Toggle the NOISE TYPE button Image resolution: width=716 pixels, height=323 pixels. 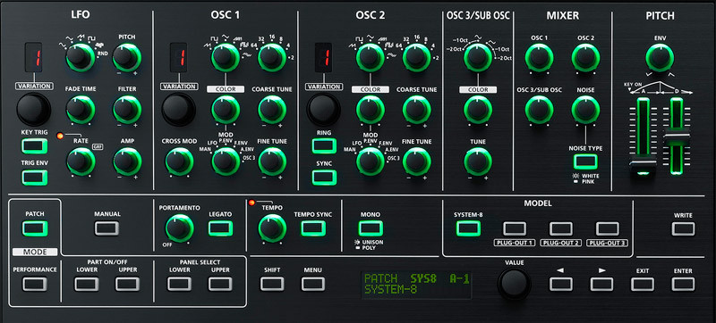tap(585, 161)
